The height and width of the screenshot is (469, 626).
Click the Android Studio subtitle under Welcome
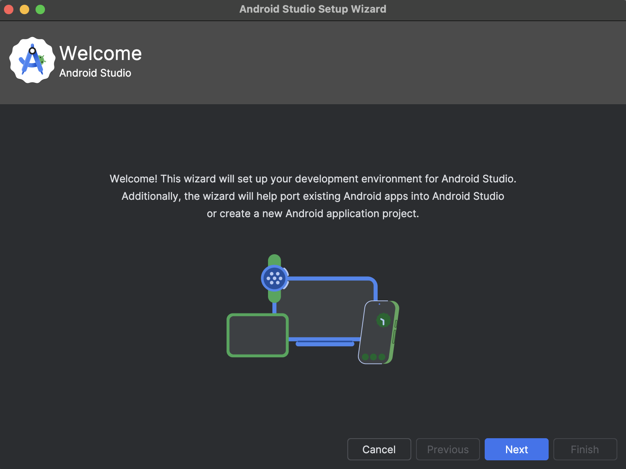click(x=95, y=73)
